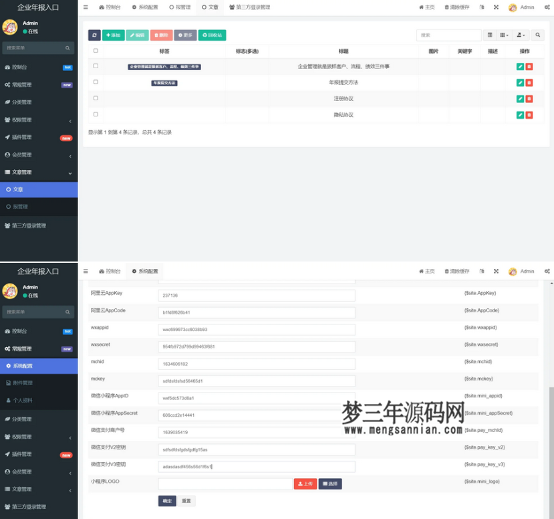Check the select-all checkbox in the table header
This screenshot has height=519, width=554.
94,50
